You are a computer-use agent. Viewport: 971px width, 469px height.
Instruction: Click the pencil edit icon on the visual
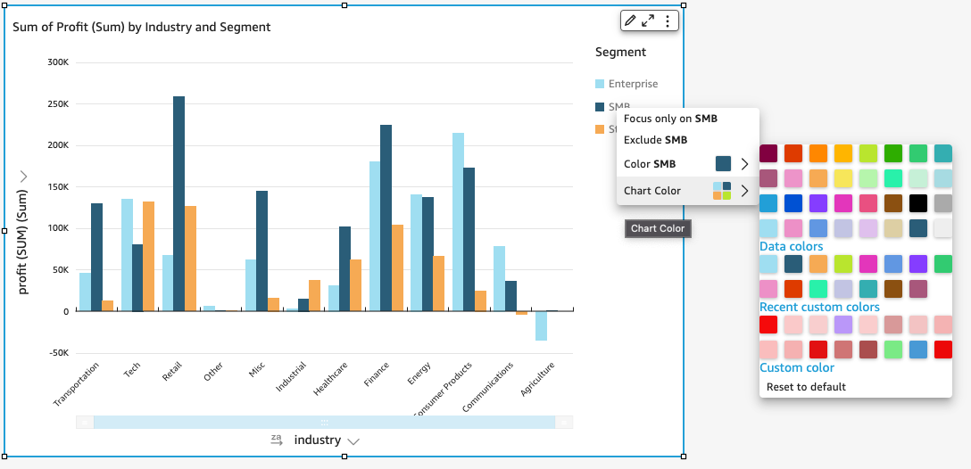point(630,21)
